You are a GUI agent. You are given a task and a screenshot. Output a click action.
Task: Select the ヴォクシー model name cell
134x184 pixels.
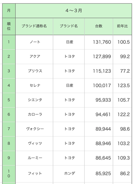[34, 129]
